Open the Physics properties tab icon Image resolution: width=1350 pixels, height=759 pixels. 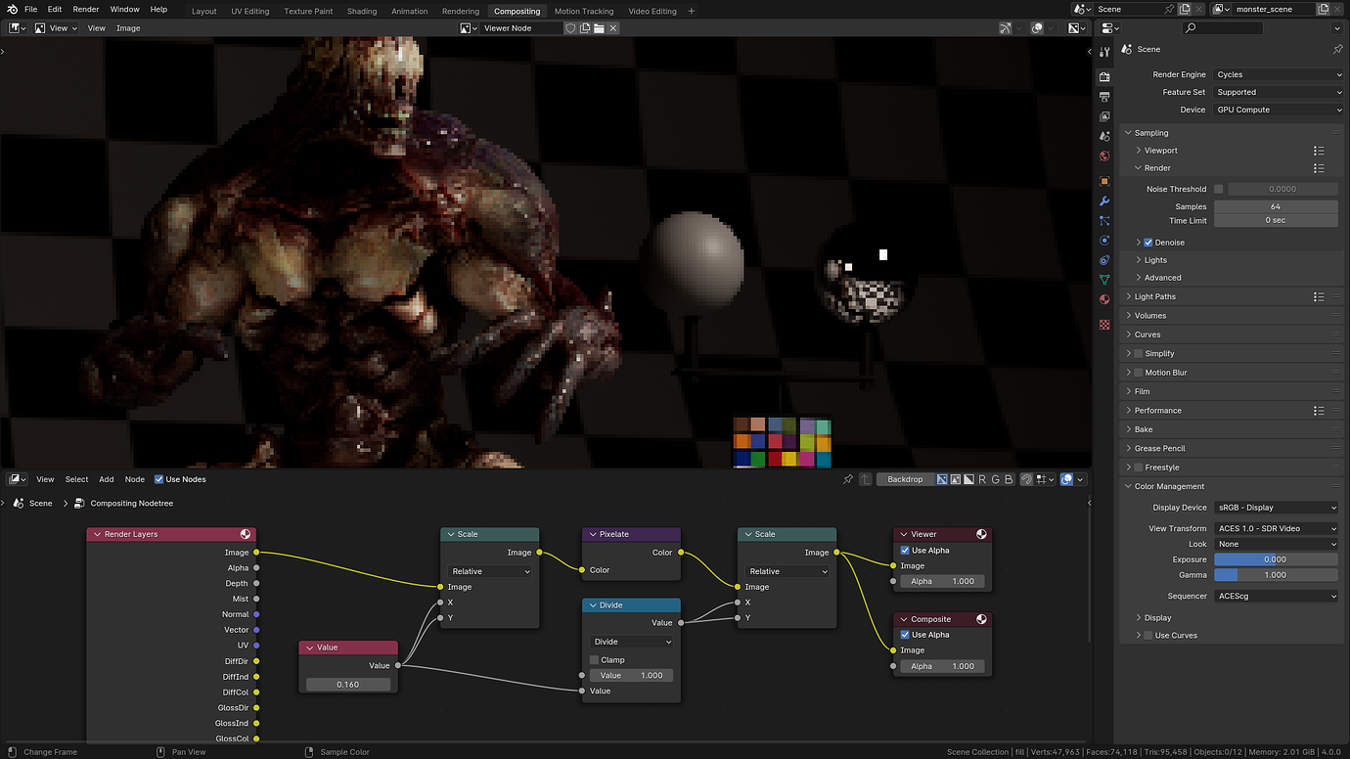(1104, 241)
